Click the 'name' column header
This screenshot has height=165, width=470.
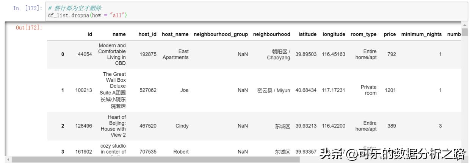click(119, 34)
